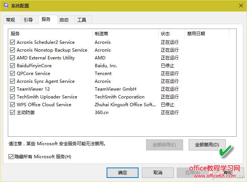
Task: Open the 引导 tab
Action: (30, 20)
